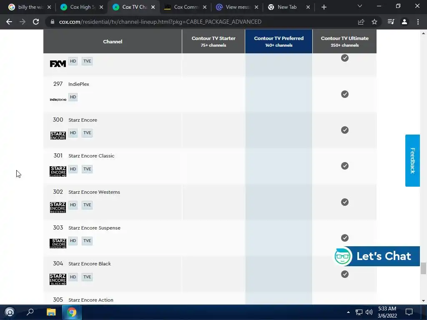Click the HD badge for IndiePlex

[73, 97]
